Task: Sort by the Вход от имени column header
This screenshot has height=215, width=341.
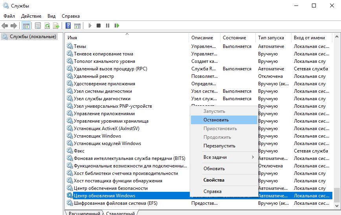Action: point(312,38)
